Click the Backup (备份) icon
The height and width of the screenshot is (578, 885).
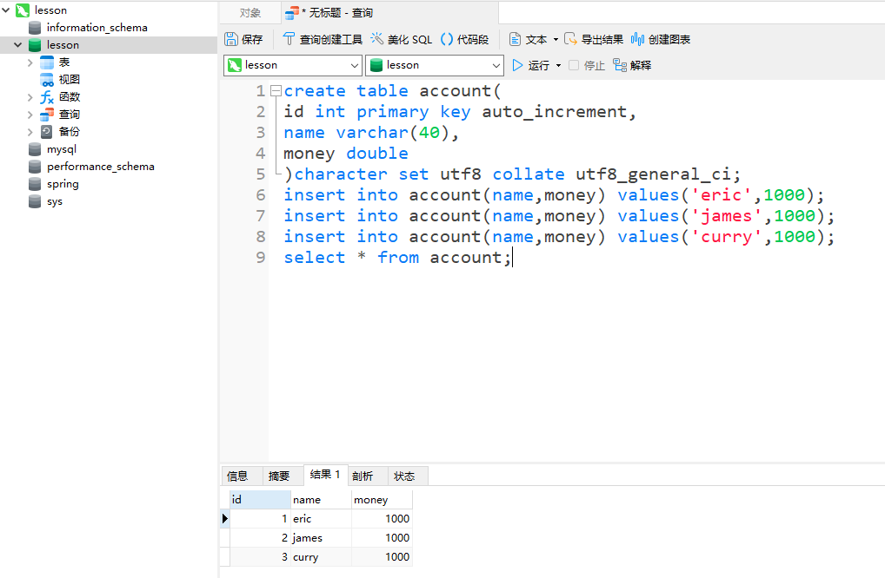47,133
